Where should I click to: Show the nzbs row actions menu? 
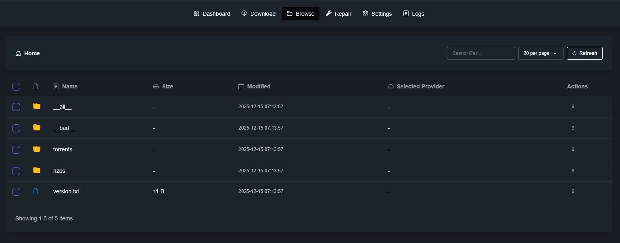573,171
